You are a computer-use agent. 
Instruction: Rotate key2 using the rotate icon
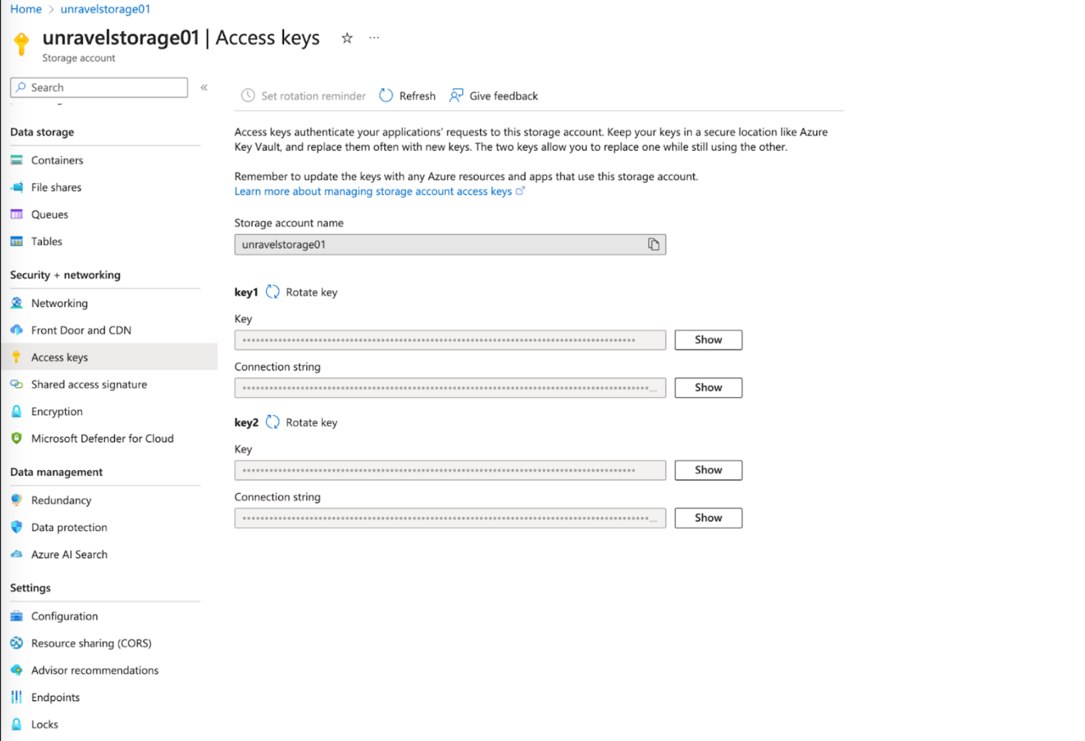pos(273,422)
